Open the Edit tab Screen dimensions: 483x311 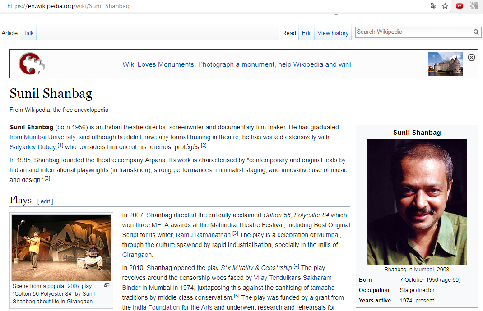point(307,33)
